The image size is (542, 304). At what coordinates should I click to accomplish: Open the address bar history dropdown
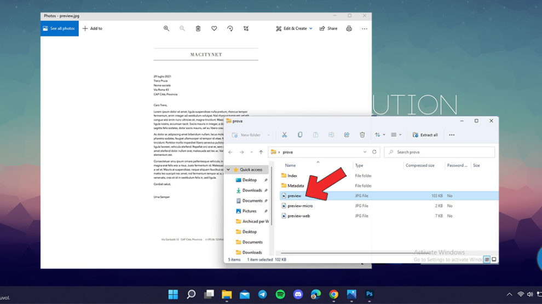(365, 152)
